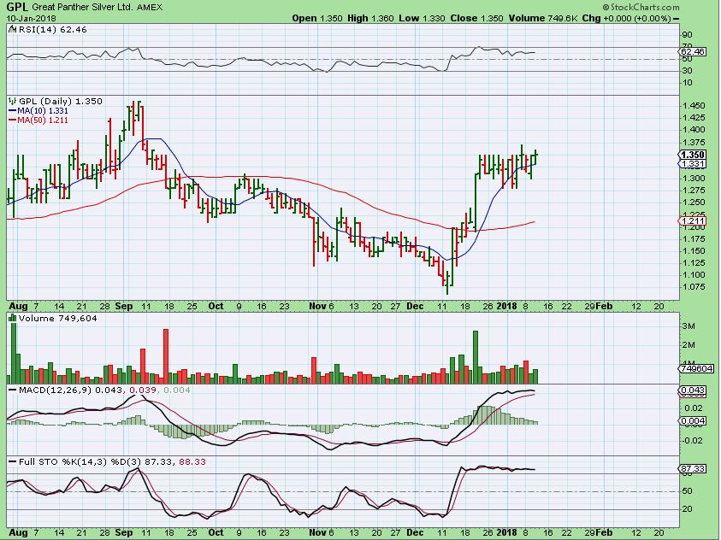Click the MACD(12,26,9) legend line icon

(12, 390)
